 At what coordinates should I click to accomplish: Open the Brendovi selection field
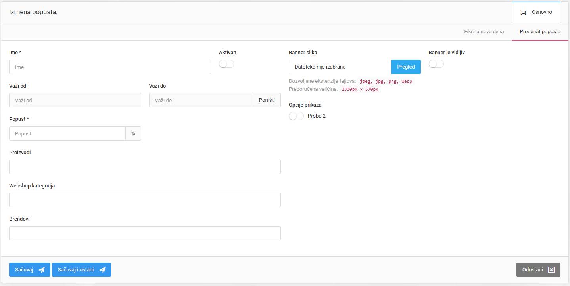(x=145, y=233)
